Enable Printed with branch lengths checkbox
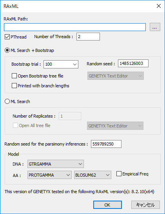 (x=14, y=86)
